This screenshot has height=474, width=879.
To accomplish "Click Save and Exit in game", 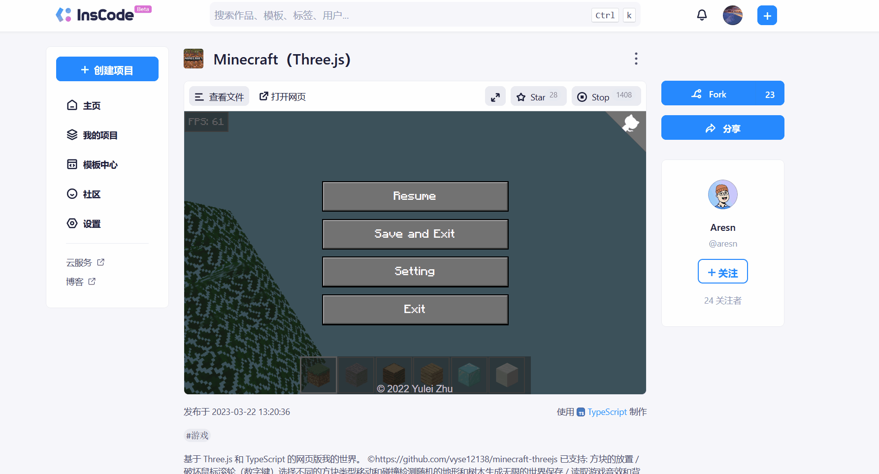I will tap(415, 234).
